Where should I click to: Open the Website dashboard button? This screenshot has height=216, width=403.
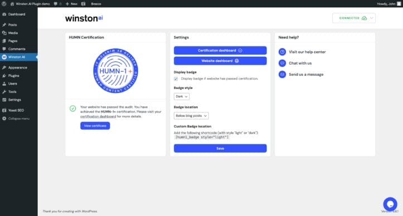click(220, 61)
